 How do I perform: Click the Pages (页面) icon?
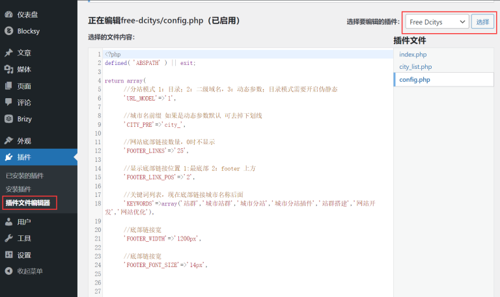pyautogui.click(x=8, y=86)
